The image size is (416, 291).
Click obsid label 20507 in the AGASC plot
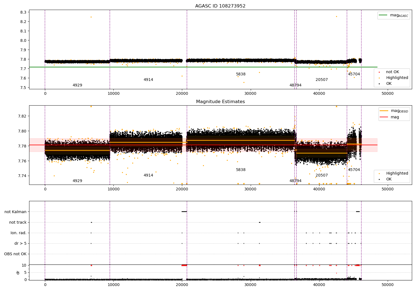[x=322, y=80]
